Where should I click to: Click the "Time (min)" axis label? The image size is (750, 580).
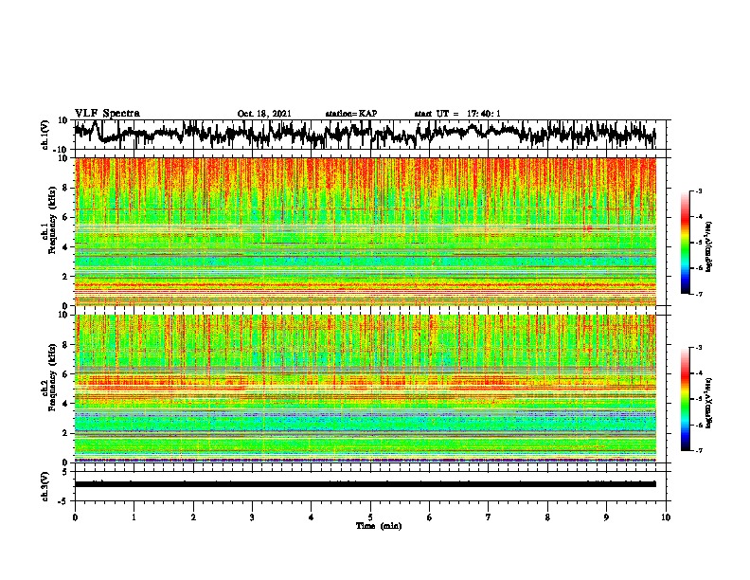tap(379, 526)
